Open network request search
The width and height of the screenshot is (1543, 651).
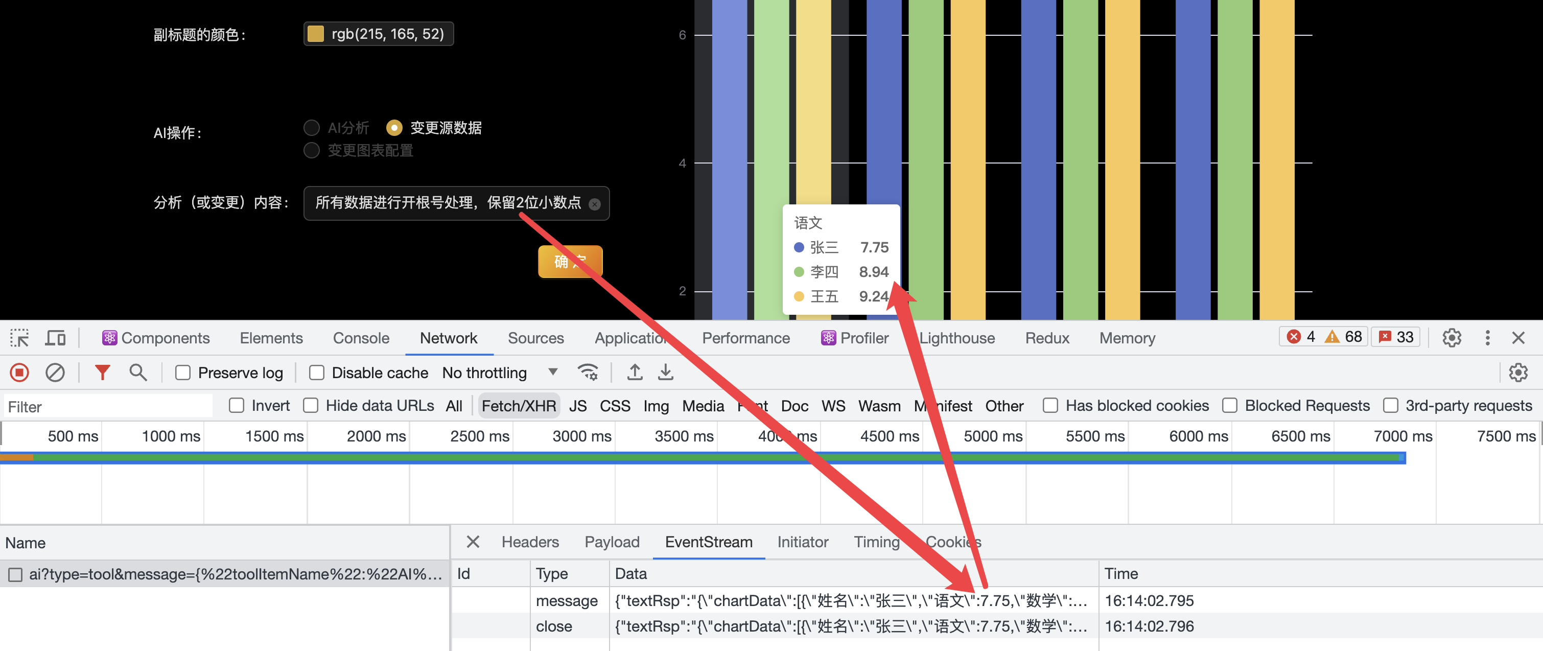point(138,372)
